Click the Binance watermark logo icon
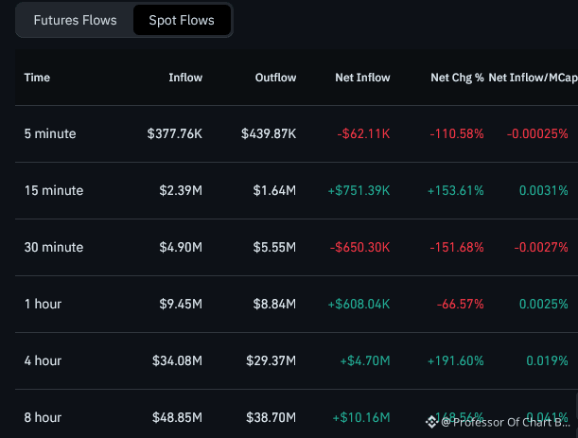The image size is (578, 438). [431, 422]
